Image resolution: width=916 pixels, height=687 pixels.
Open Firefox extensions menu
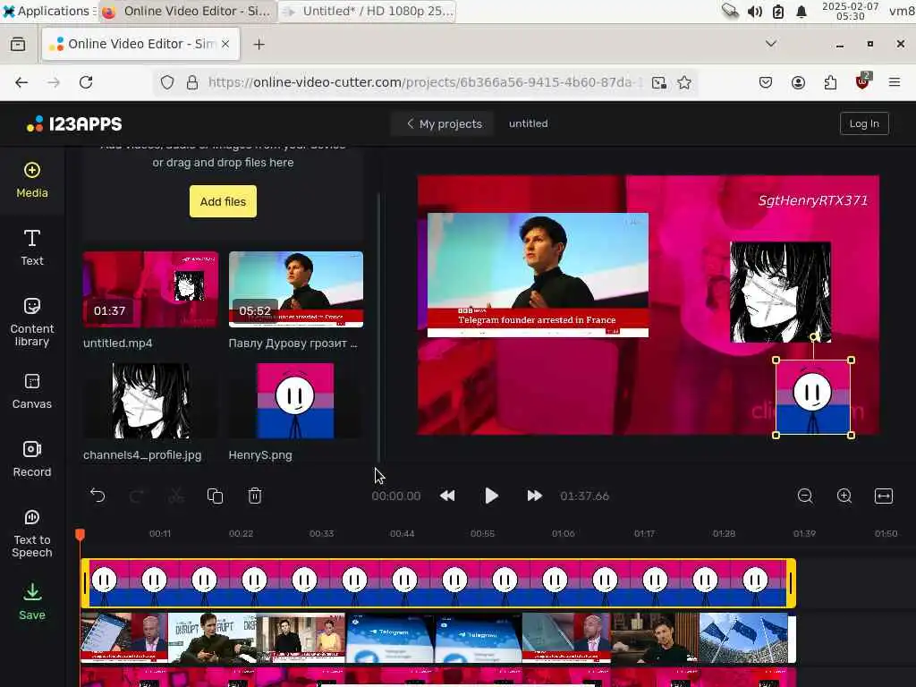coord(830,82)
